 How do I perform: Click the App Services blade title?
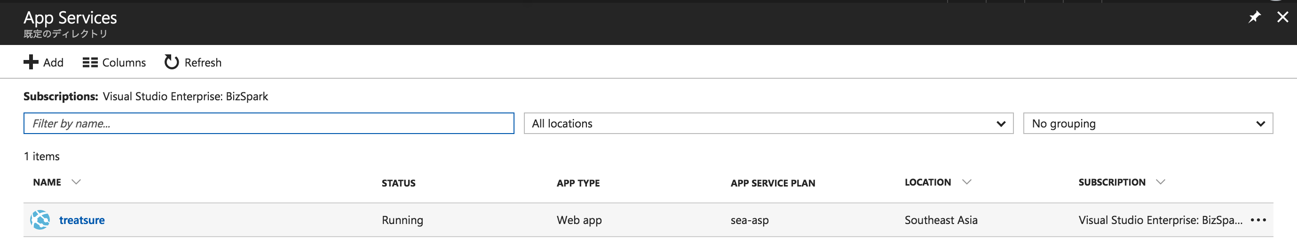[70, 18]
